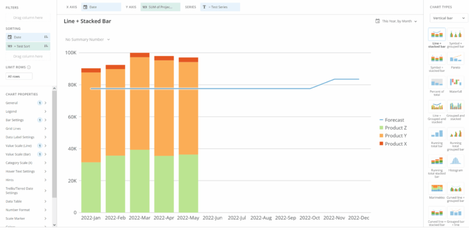Click the 2022-Dec axis label
The height and width of the screenshot is (230, 469).
[358, 218]
